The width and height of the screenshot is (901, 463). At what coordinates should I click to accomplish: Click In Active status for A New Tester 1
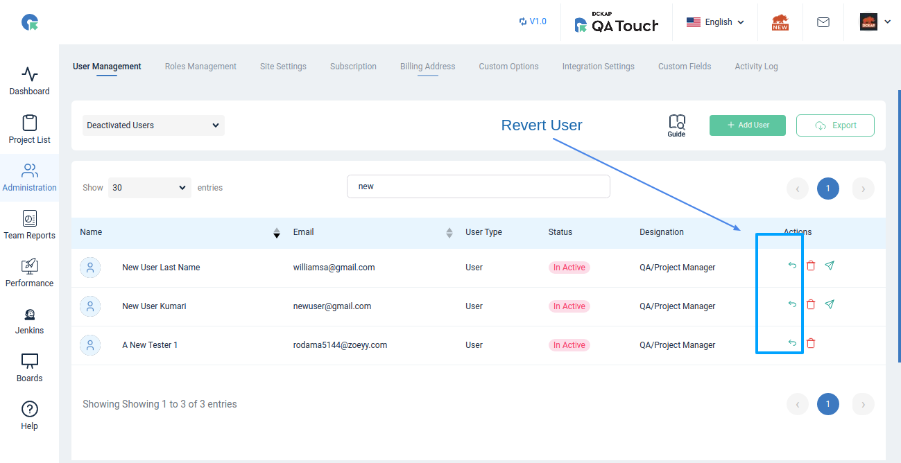pyautogui.click(x=569, y=345)
